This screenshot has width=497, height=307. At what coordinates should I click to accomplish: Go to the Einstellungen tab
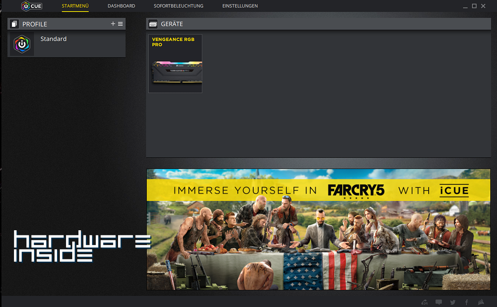tap(240, 6)
